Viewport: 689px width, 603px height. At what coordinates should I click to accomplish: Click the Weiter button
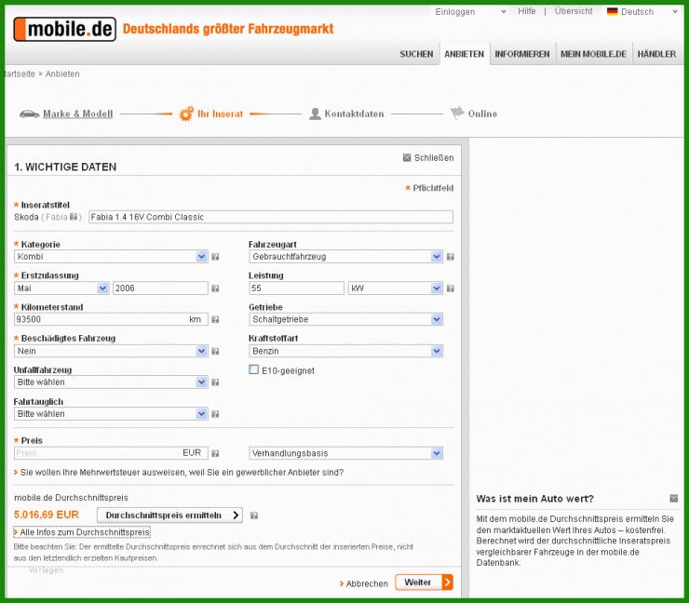[424, 583]
